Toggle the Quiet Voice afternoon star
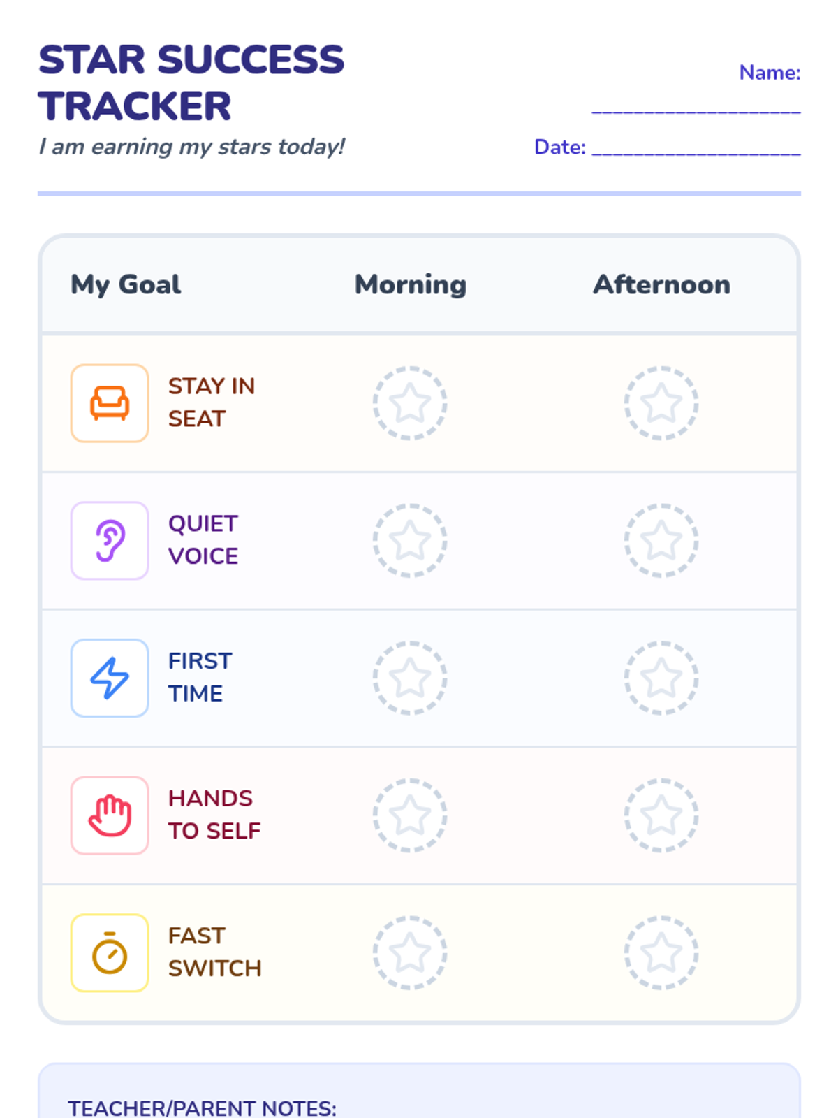The image size is (838, 1118). (x=661, y=540)
